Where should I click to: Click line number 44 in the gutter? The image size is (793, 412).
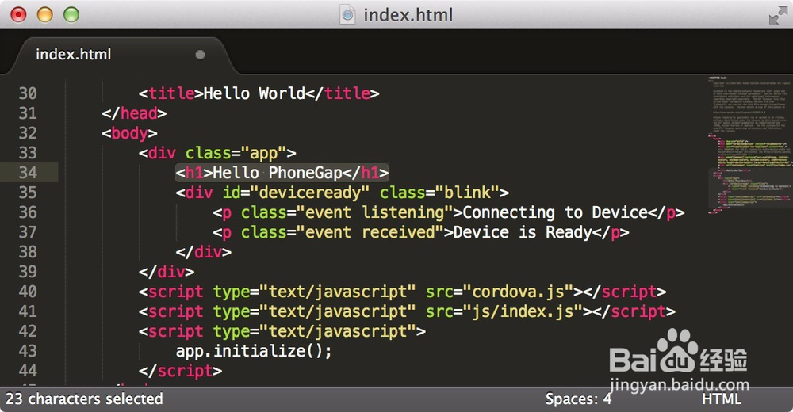tap(28, 371)
